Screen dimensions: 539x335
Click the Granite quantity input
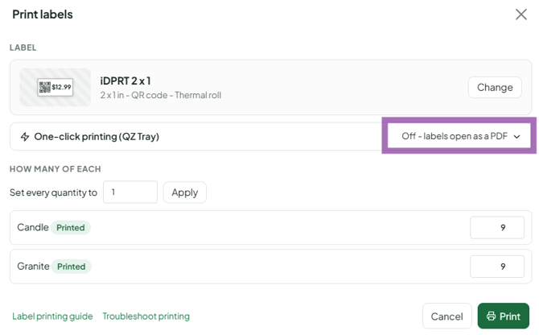[x=497, y=267]
